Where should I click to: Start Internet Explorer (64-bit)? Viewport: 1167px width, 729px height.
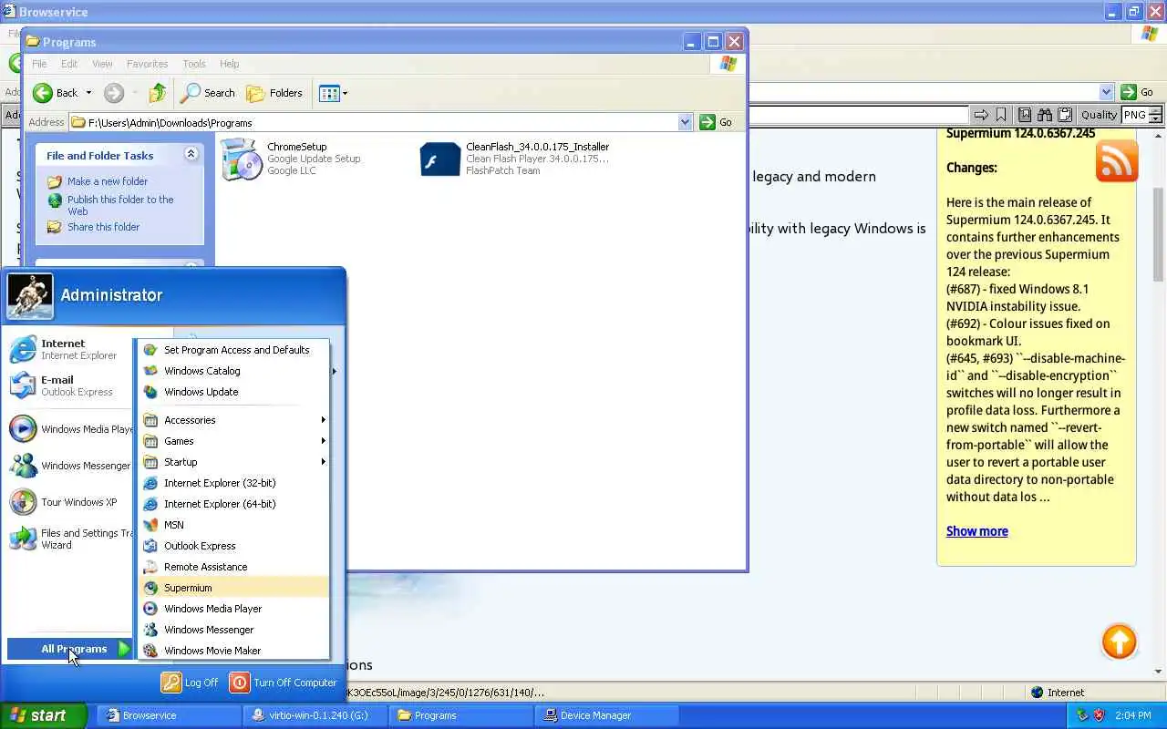coord(232,504)
